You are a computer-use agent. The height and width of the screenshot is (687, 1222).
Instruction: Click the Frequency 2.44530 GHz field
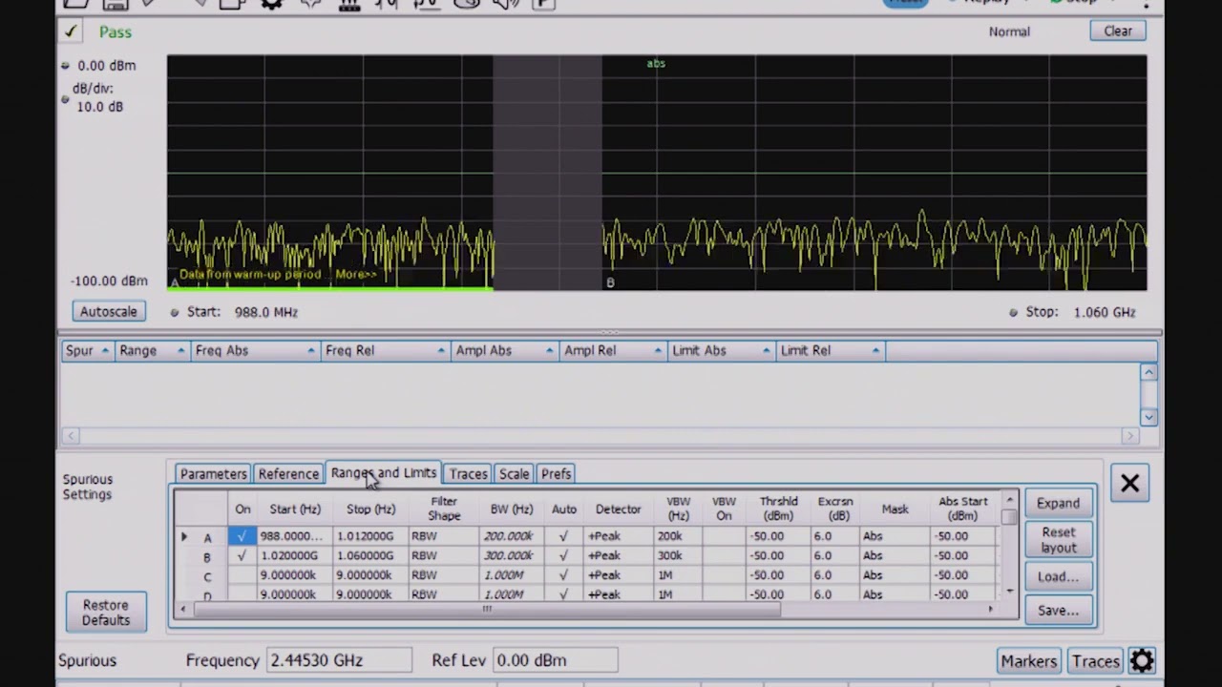(x=339, y=660)
